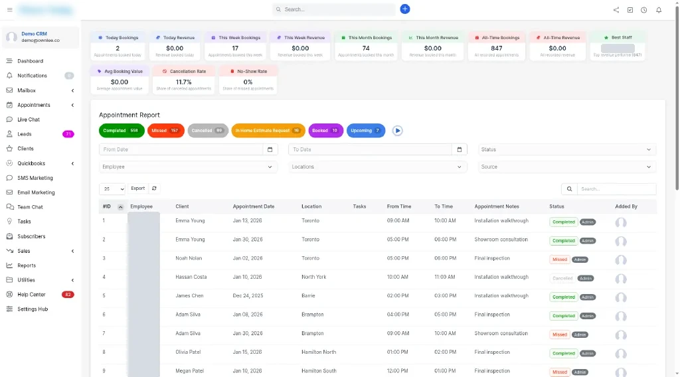Screen dimensions: 680x377
Task: Click the Added By avatar for James Chen row
Action: click(x=621, y=297)
